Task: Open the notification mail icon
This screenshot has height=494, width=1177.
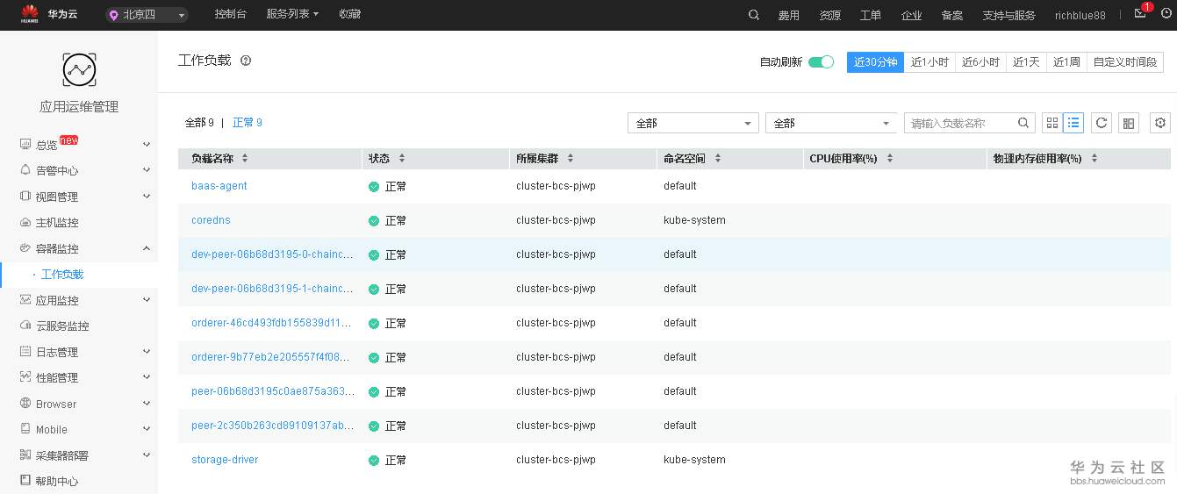Action: pyautogui.click(x=1140, y=14)
